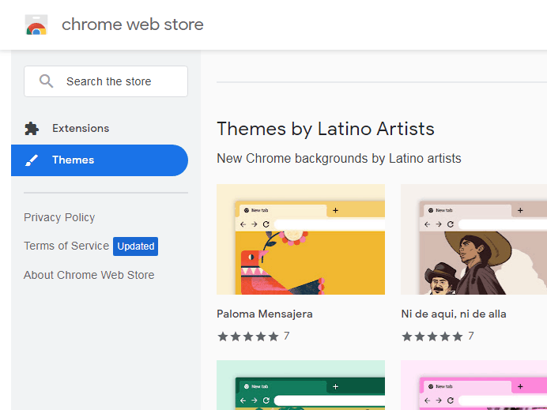This screenshot has height=410, width=547.
Task: Click the chrome web store header title
Action: pyautogui.click(x=133, y=24)
